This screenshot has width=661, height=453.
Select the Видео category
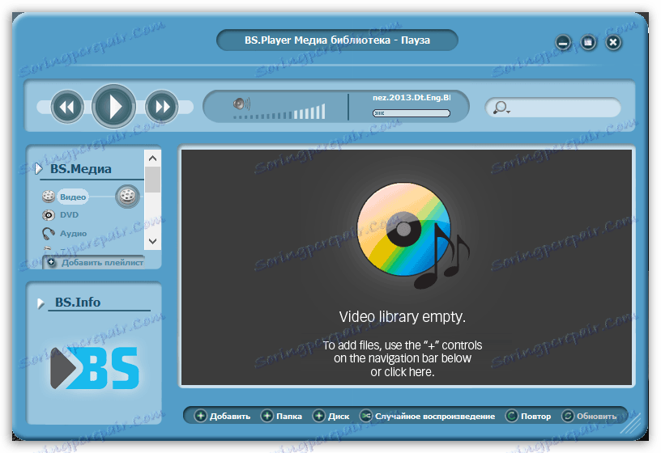click(x=73, y=197)
